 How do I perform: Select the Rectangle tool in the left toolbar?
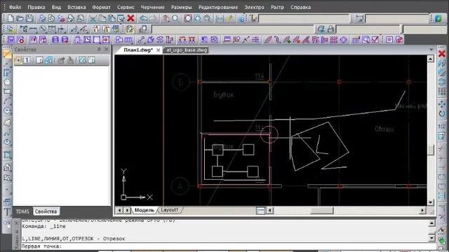[7, 92]
